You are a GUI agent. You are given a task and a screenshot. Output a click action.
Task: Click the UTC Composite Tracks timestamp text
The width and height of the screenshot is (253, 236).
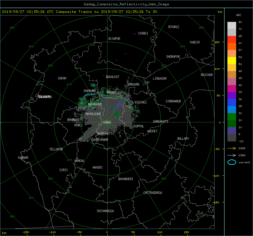tap(79, 12)
